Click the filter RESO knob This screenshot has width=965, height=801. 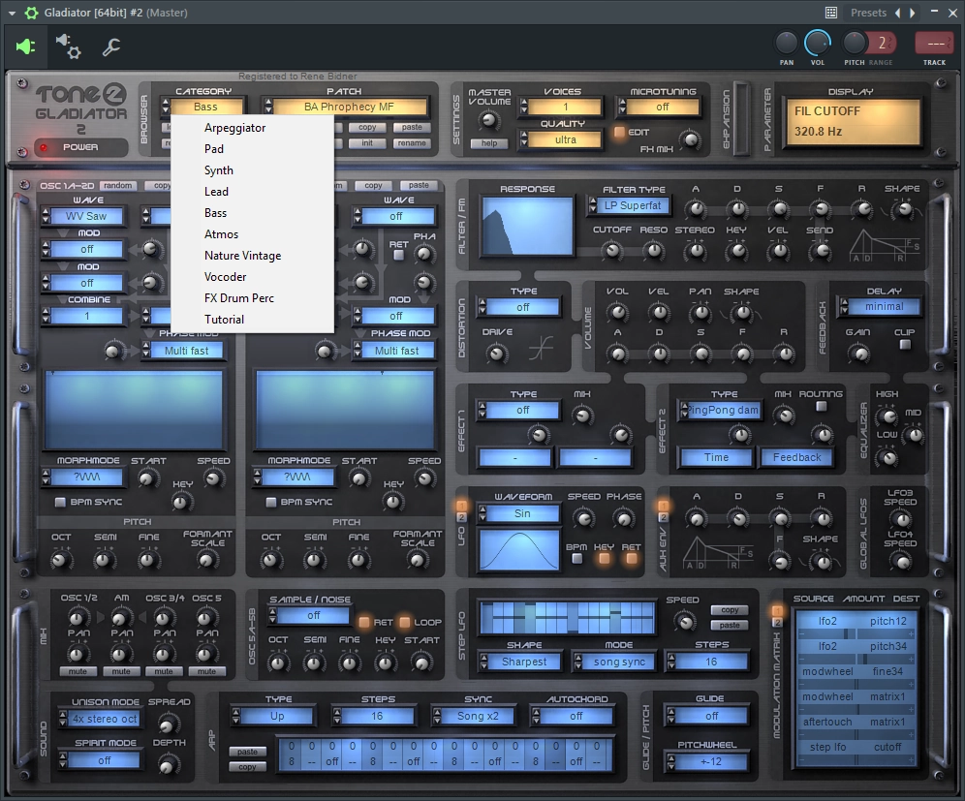tap(653, 250)
